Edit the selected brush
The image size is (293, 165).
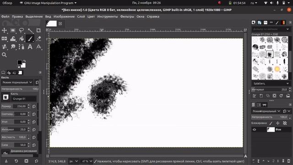(255, 96)
